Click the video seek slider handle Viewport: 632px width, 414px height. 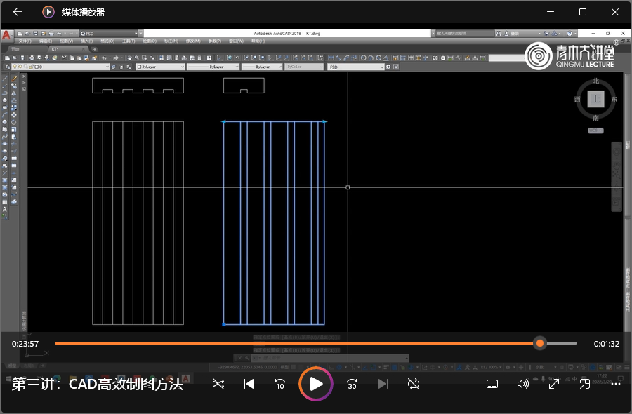click(539, 343)
